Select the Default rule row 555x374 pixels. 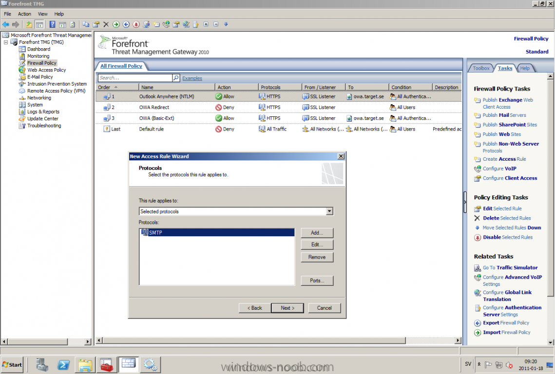click(279, 129)
